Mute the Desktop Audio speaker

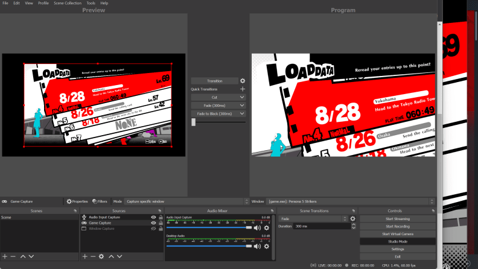click(257, 246)
